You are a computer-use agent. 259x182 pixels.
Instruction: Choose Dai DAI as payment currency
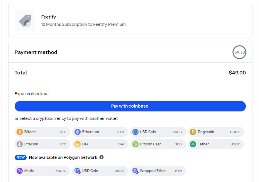(100, 144)
